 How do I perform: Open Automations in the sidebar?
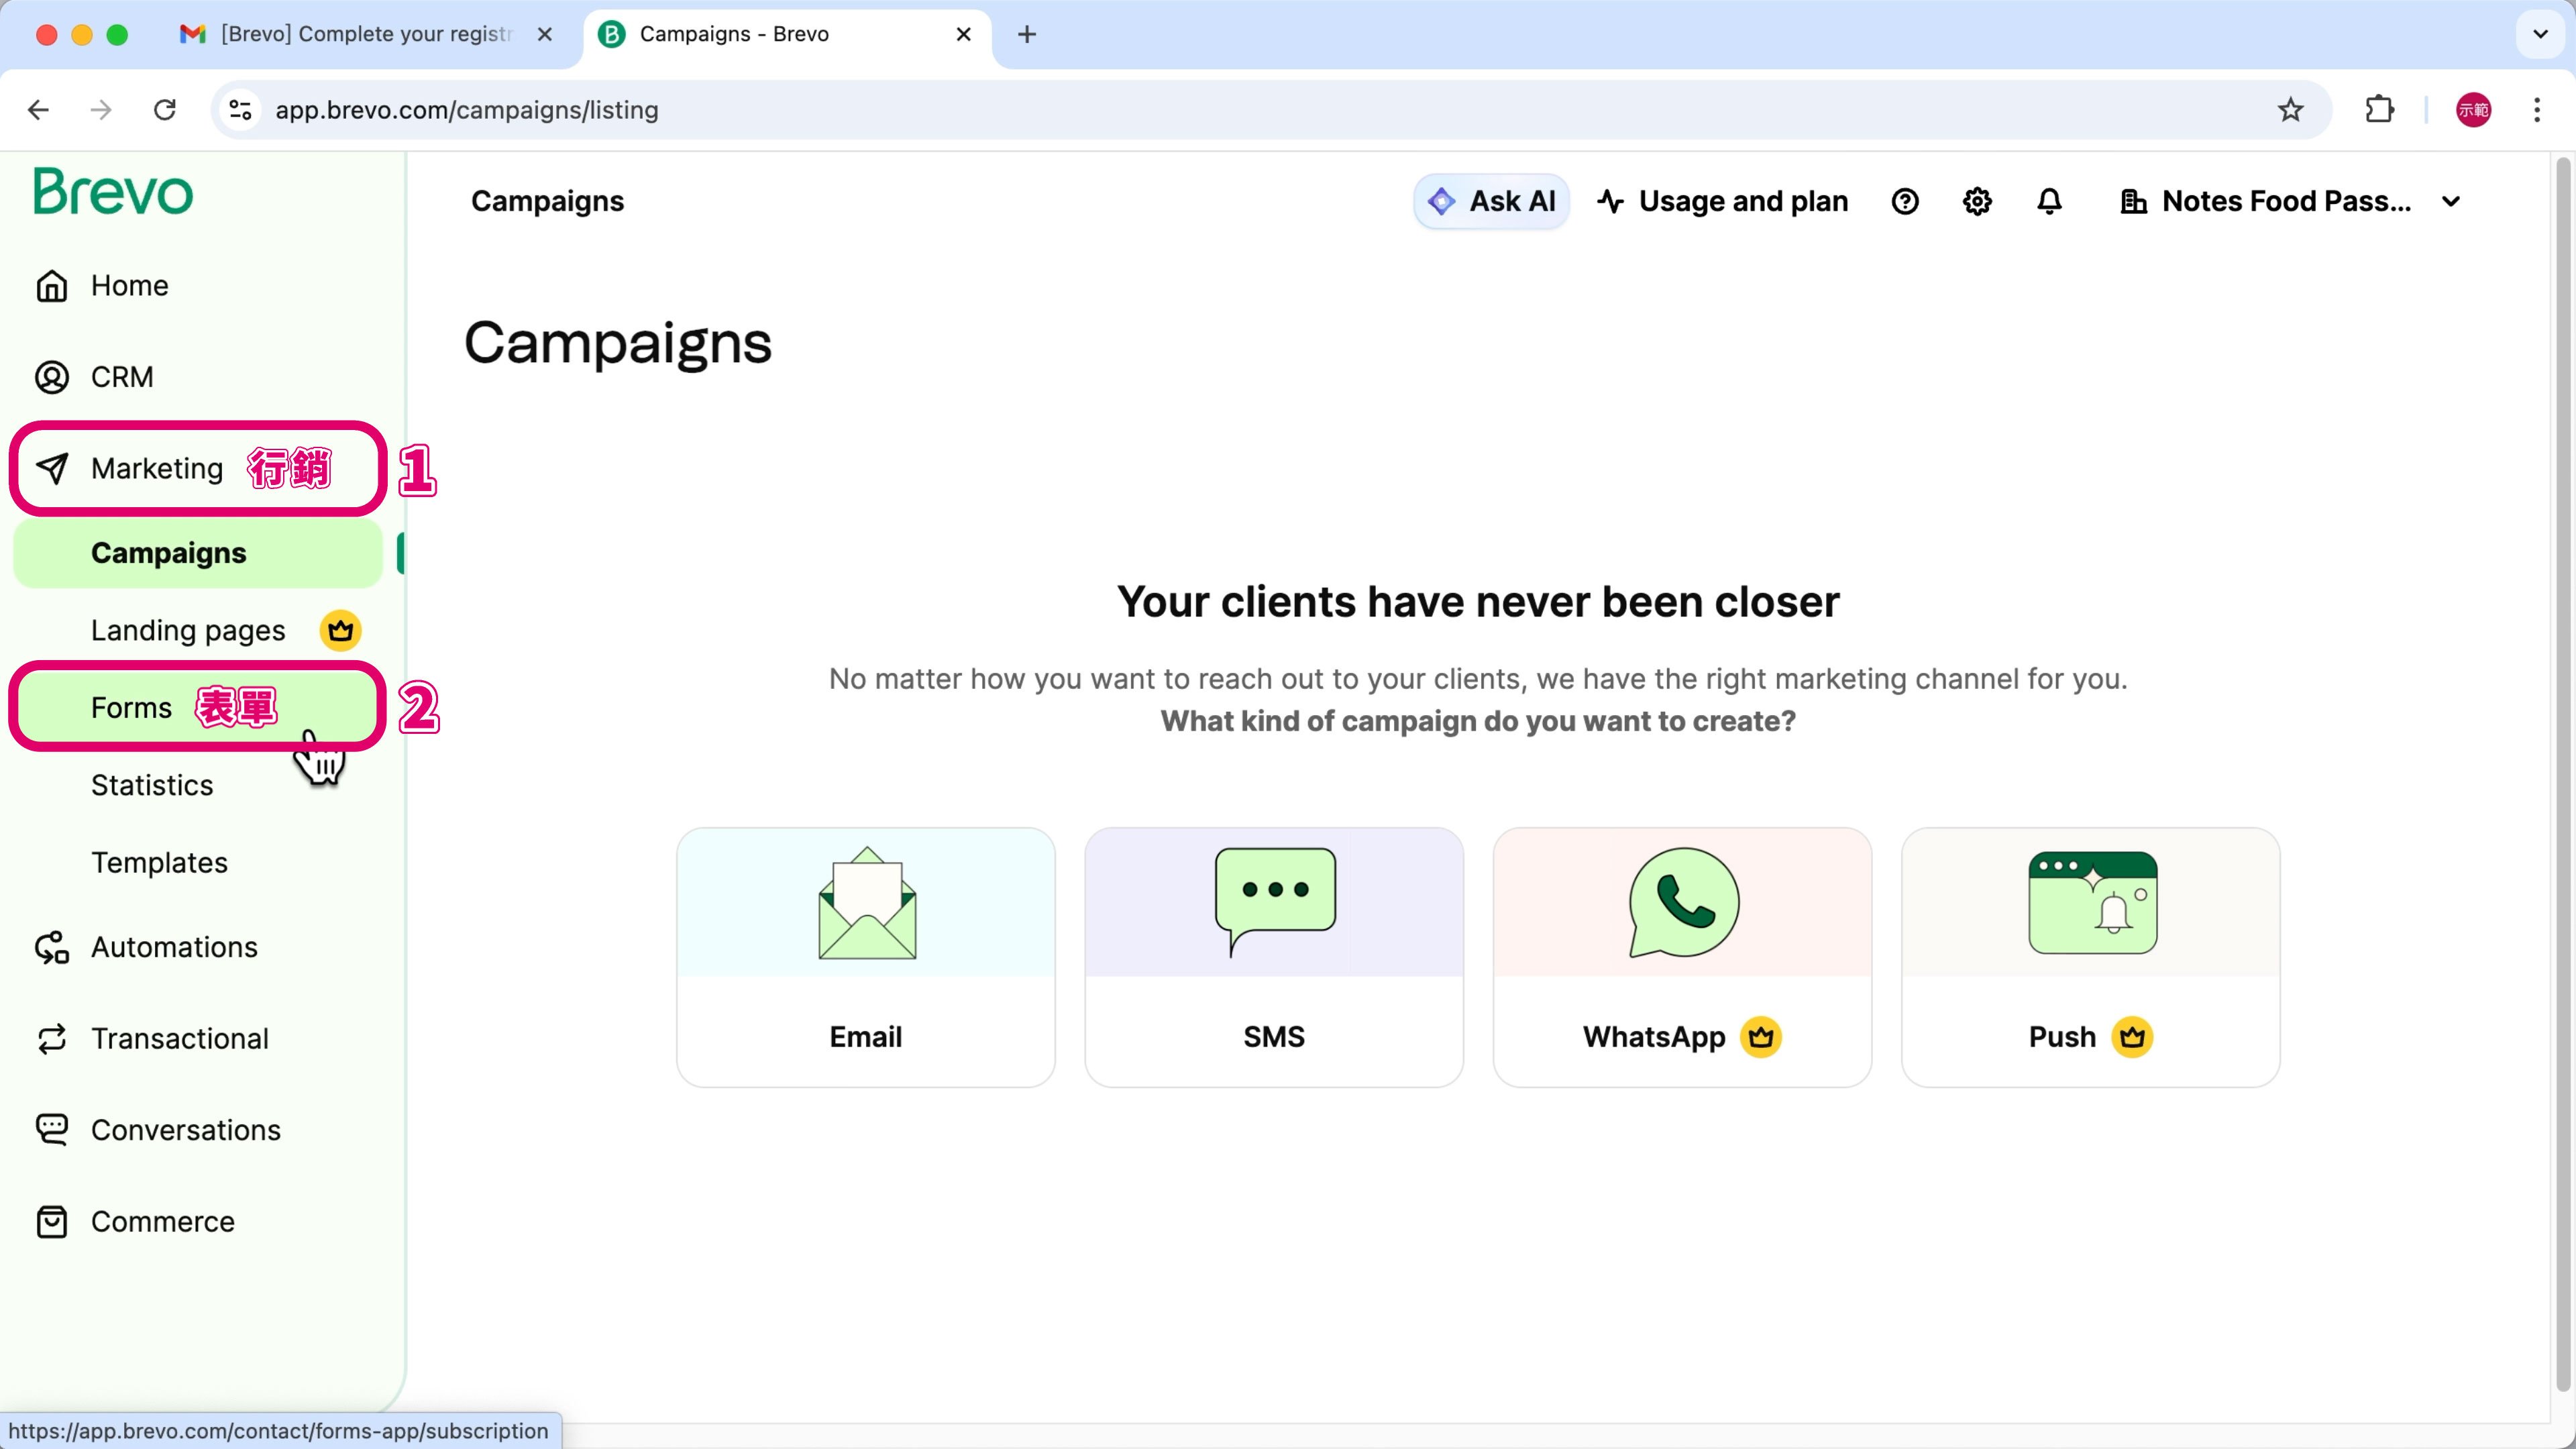pyautogui.click(x=174, y=947)
